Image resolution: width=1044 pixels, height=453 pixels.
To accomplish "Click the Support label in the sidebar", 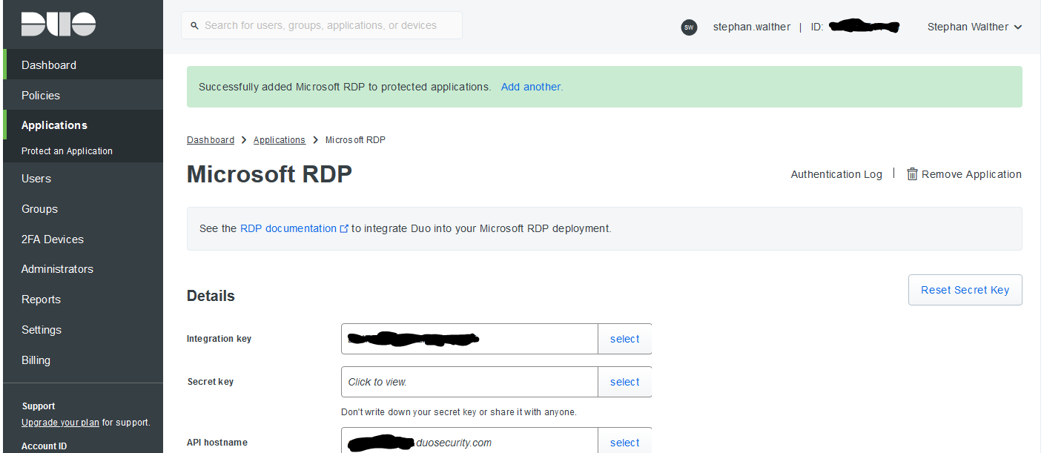I will tap(39, 406).
